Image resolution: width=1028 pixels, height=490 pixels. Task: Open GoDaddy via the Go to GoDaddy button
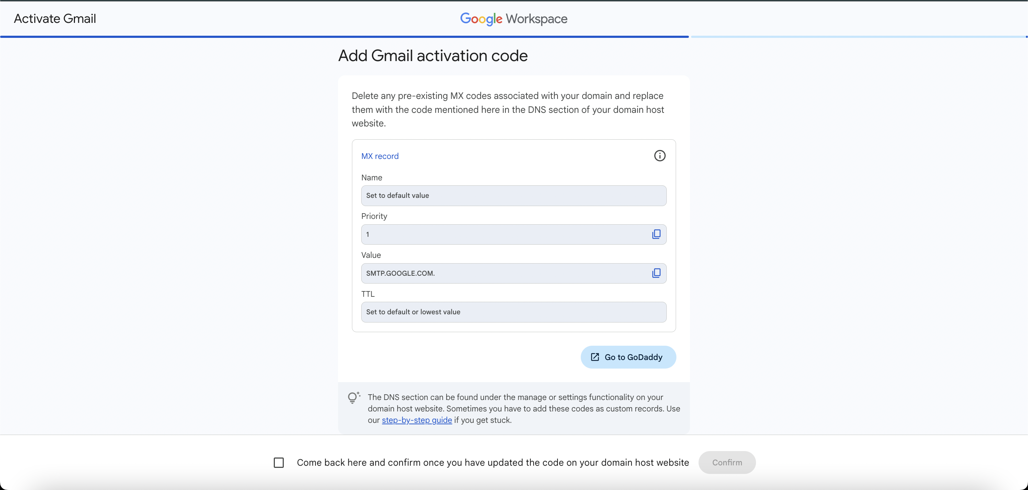628,357
